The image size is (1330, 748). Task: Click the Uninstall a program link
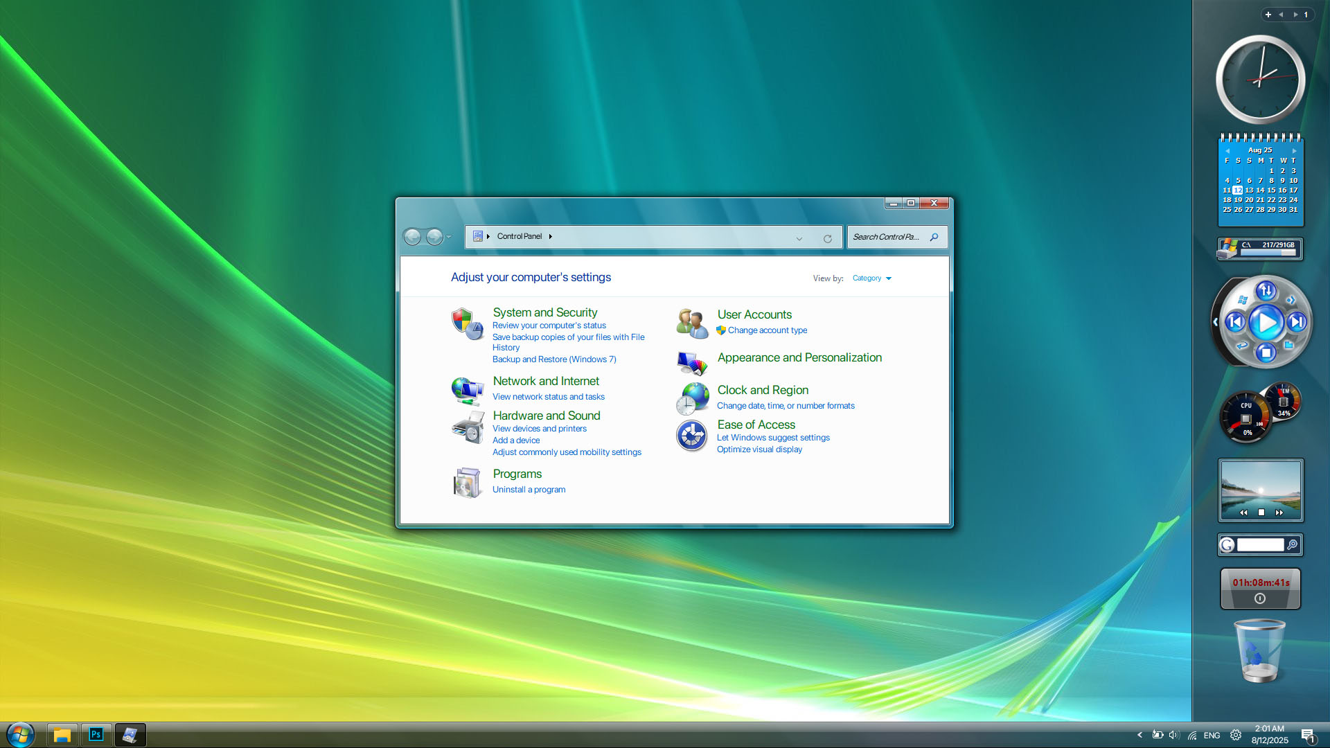[529, 490]
